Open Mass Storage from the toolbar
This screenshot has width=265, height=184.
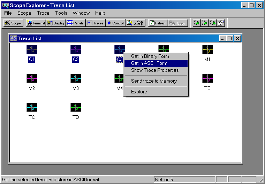coord(135,23)
